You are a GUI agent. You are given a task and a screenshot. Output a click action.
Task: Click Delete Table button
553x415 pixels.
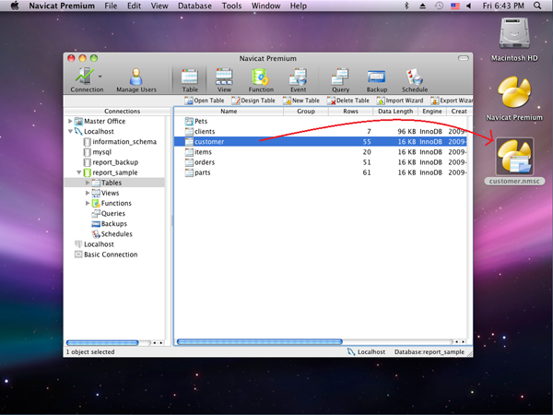(x=348, y=101)
